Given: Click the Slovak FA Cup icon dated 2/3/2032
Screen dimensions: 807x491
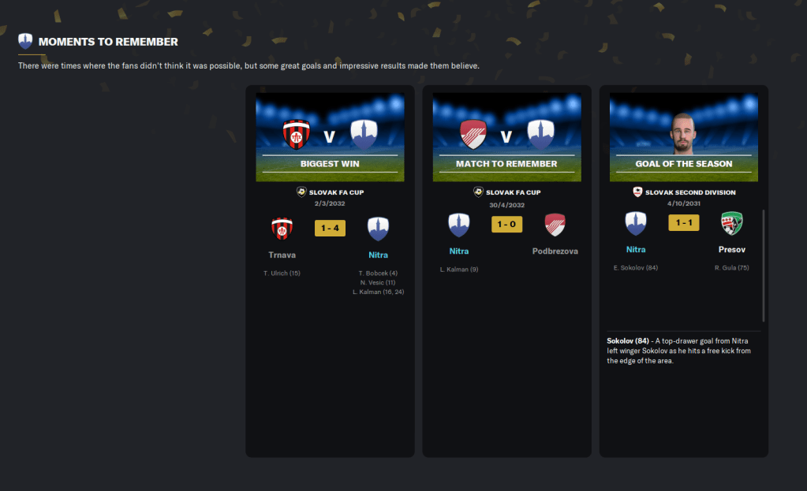Looking at the screenshot, I should (301, 192).
